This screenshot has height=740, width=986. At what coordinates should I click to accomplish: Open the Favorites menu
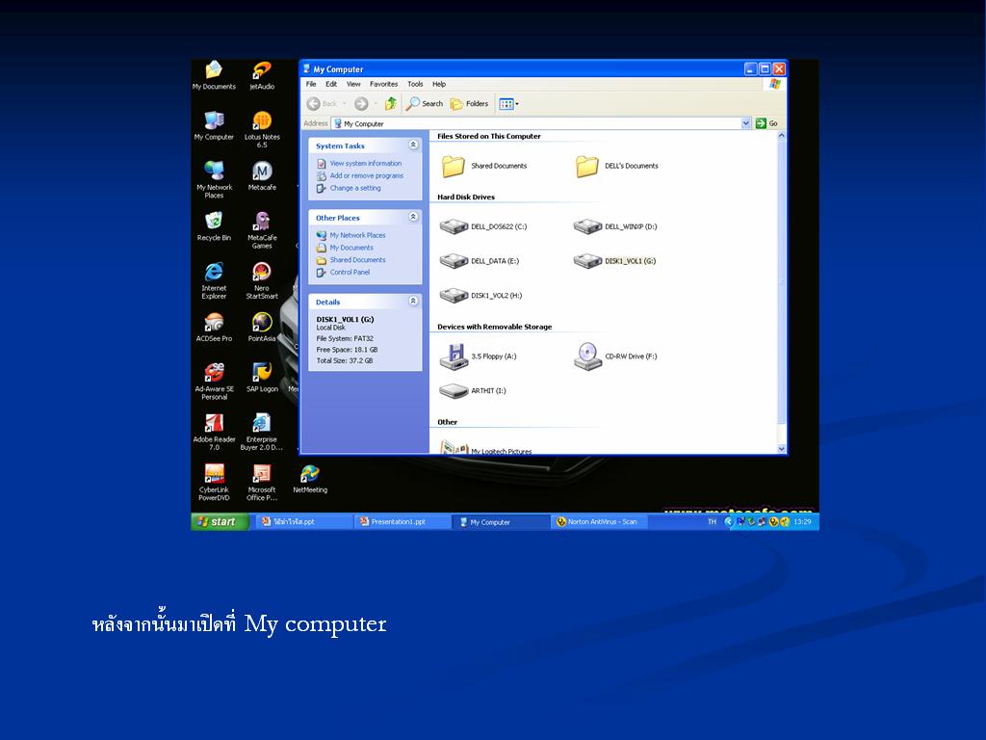383,84
